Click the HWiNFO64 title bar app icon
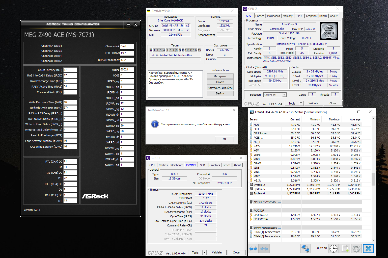Image resolution: width=388 pixels, height=258 pixels. [252, 112]
